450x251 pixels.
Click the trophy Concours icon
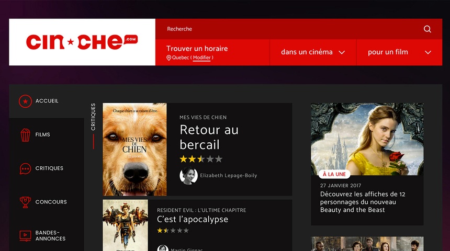25,202
